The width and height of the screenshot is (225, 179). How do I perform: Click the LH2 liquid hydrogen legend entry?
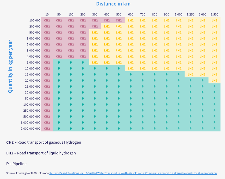pyautogui.click(x=41, y=153)
